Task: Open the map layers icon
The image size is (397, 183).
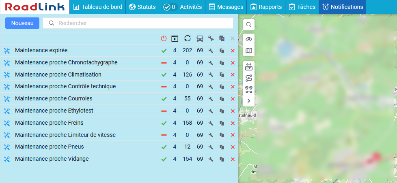Action: click(249, 51)
